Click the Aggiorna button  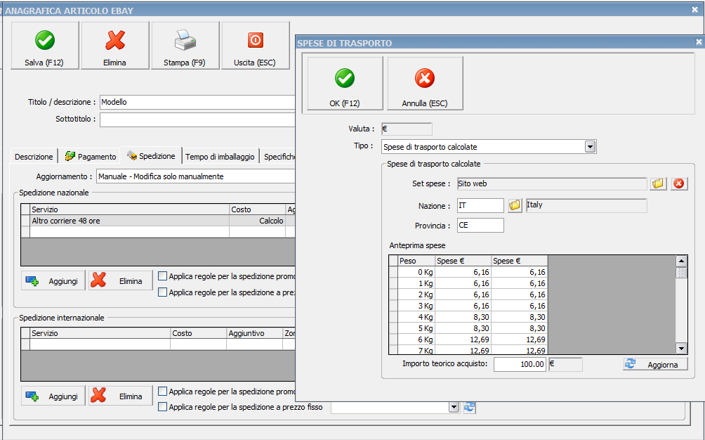point(654,364)
